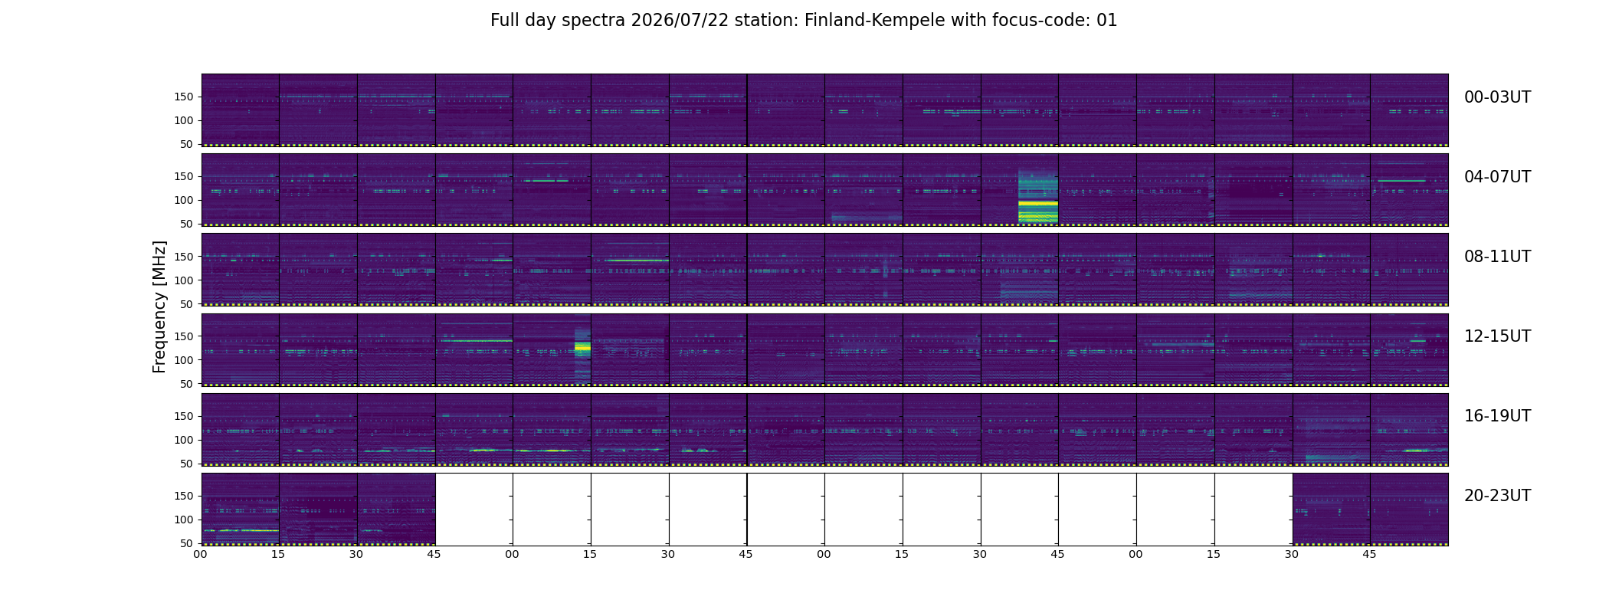Select the 16-19UT row label
This screenshot has height=613, width=1609.
click(x=1497, y=416)
